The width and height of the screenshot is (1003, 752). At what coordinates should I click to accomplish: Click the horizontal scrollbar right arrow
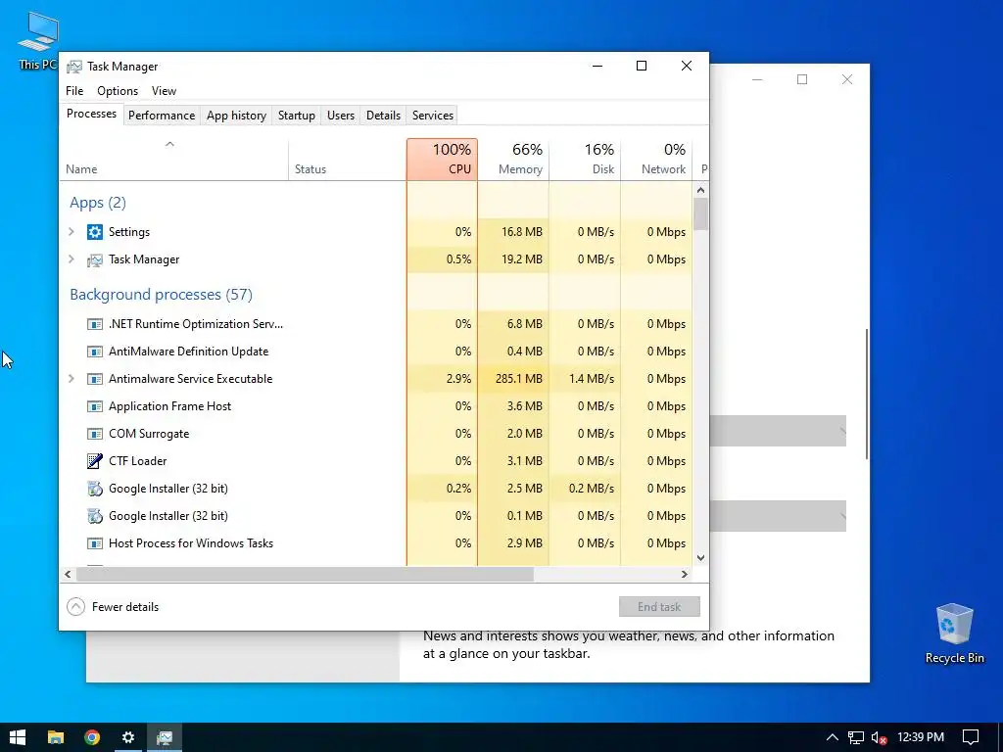click(x=685, y=574)
